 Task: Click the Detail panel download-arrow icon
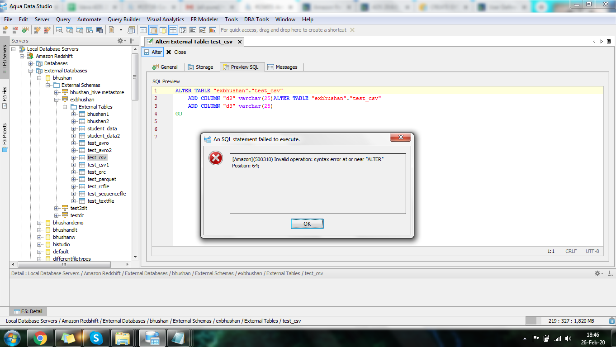610,273
